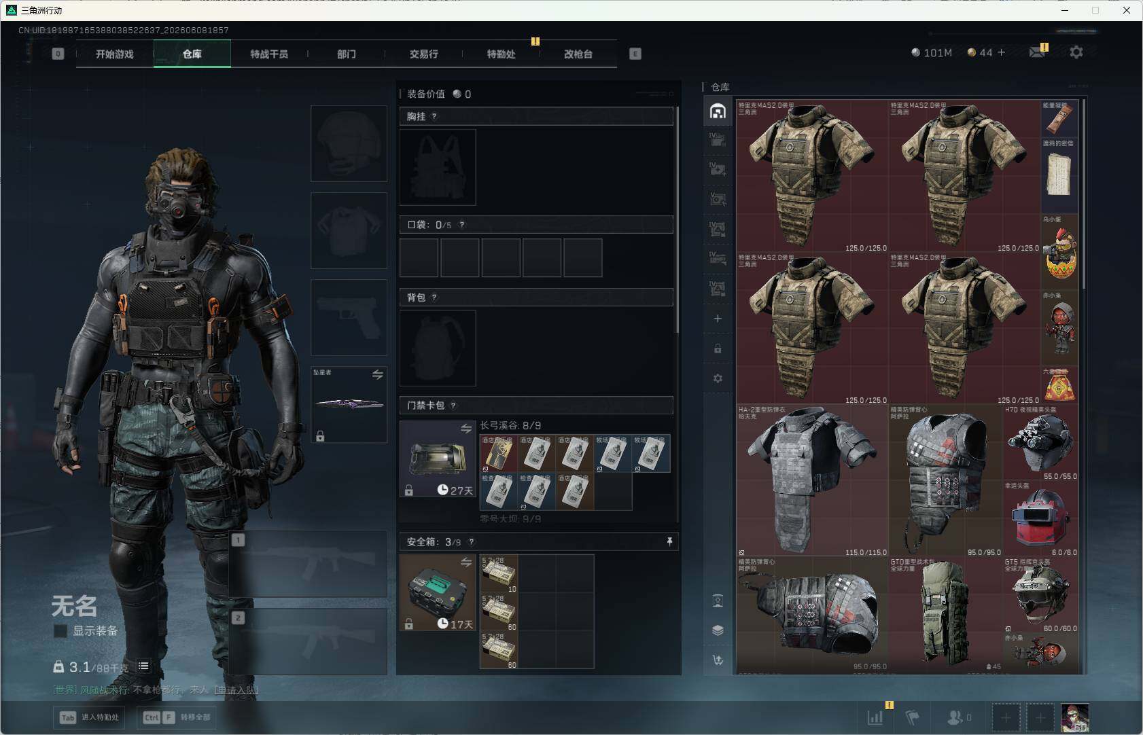Select the 幸运头盔 red helmet
This screenshot has width=1143, height=735.
pos(1041,519)
